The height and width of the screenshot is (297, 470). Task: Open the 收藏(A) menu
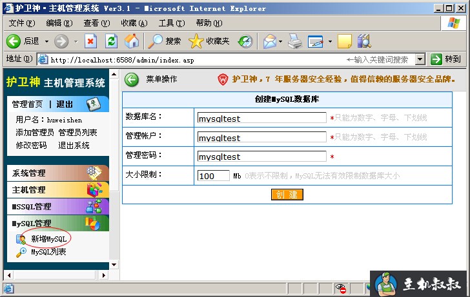(134, 23)
